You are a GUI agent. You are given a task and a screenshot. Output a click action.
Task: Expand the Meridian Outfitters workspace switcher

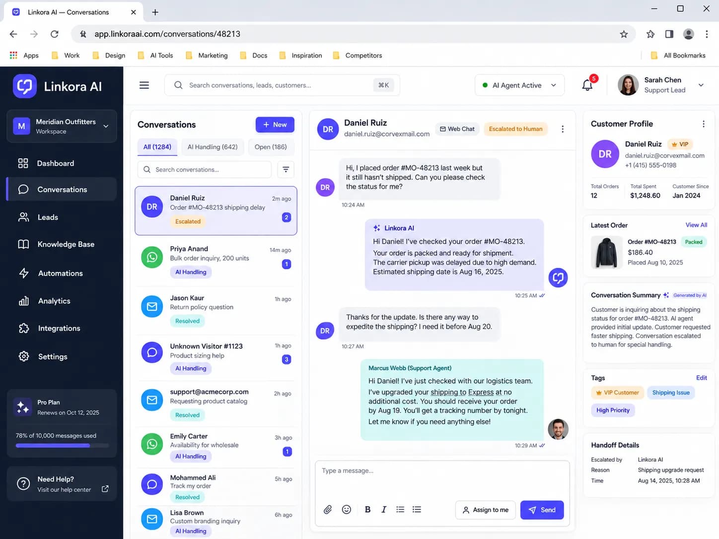click(x=62, y=126)
